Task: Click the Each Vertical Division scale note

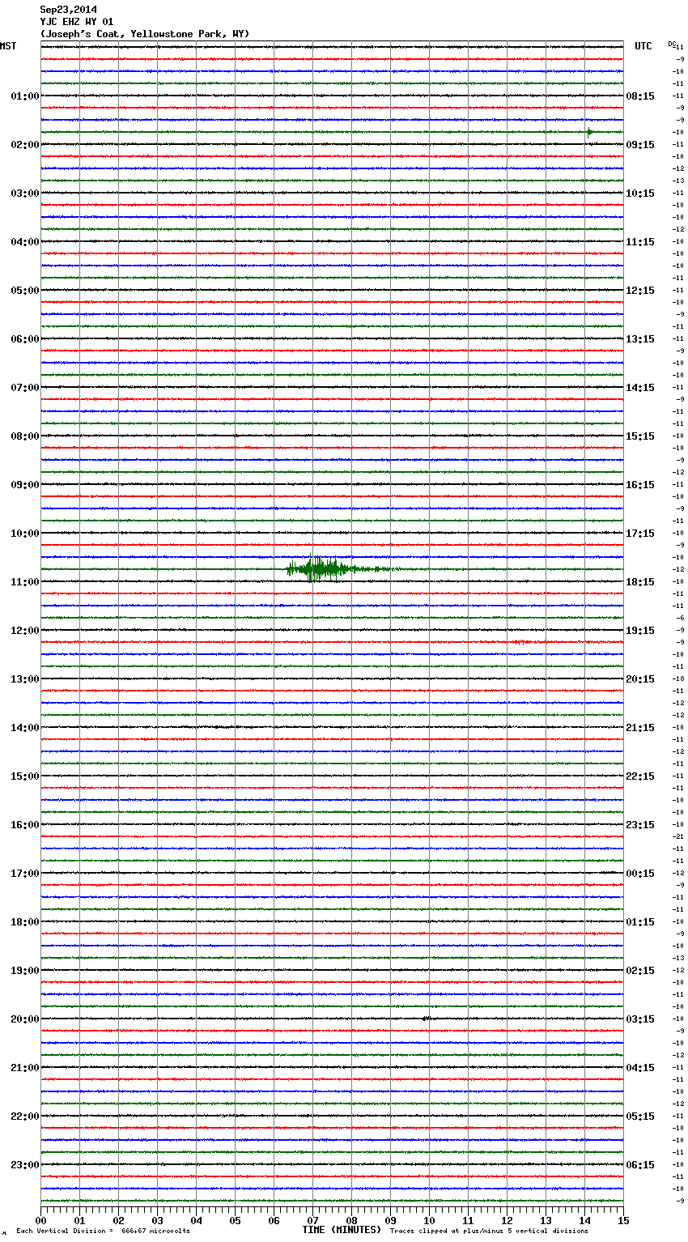Action: pos(103,1231)
